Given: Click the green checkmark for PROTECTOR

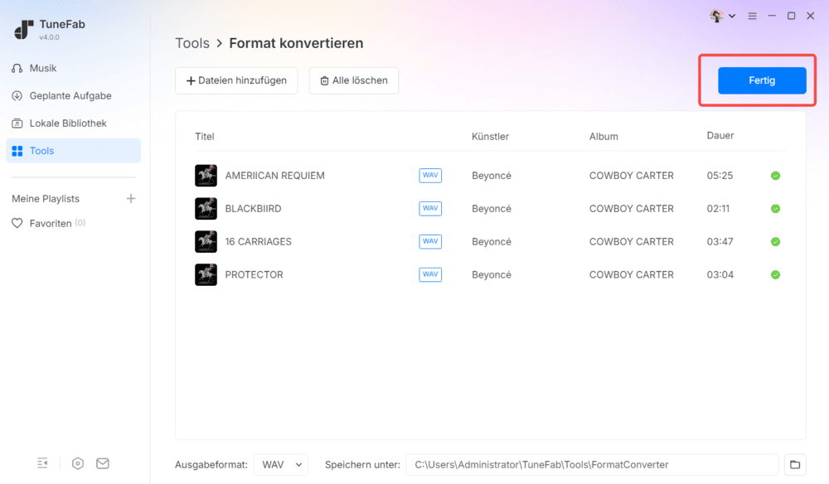Looking at the screenshot, I should (775, 275).
